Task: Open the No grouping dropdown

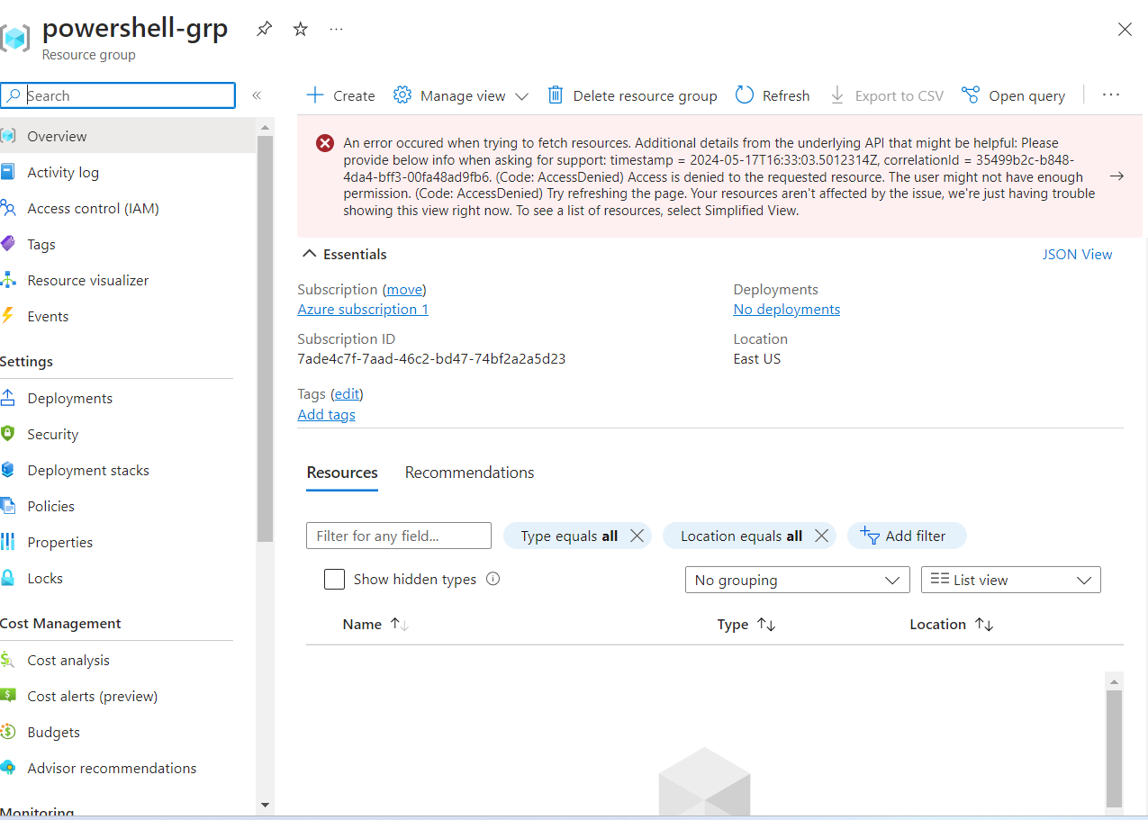Action: pos(797,580)
